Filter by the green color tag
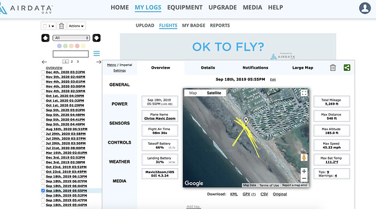 (x=65, y=46)
